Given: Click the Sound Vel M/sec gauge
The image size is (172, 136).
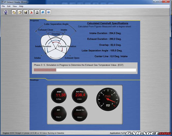Looking at the screenshot, I should 80,114.
